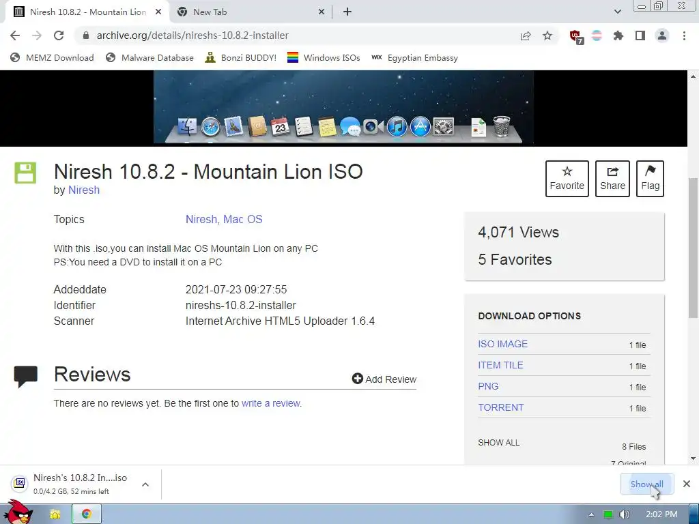Open the Angry Birds start button
Image resolution: width=699 pixels, height=524 pixels.
coord(18,512)
